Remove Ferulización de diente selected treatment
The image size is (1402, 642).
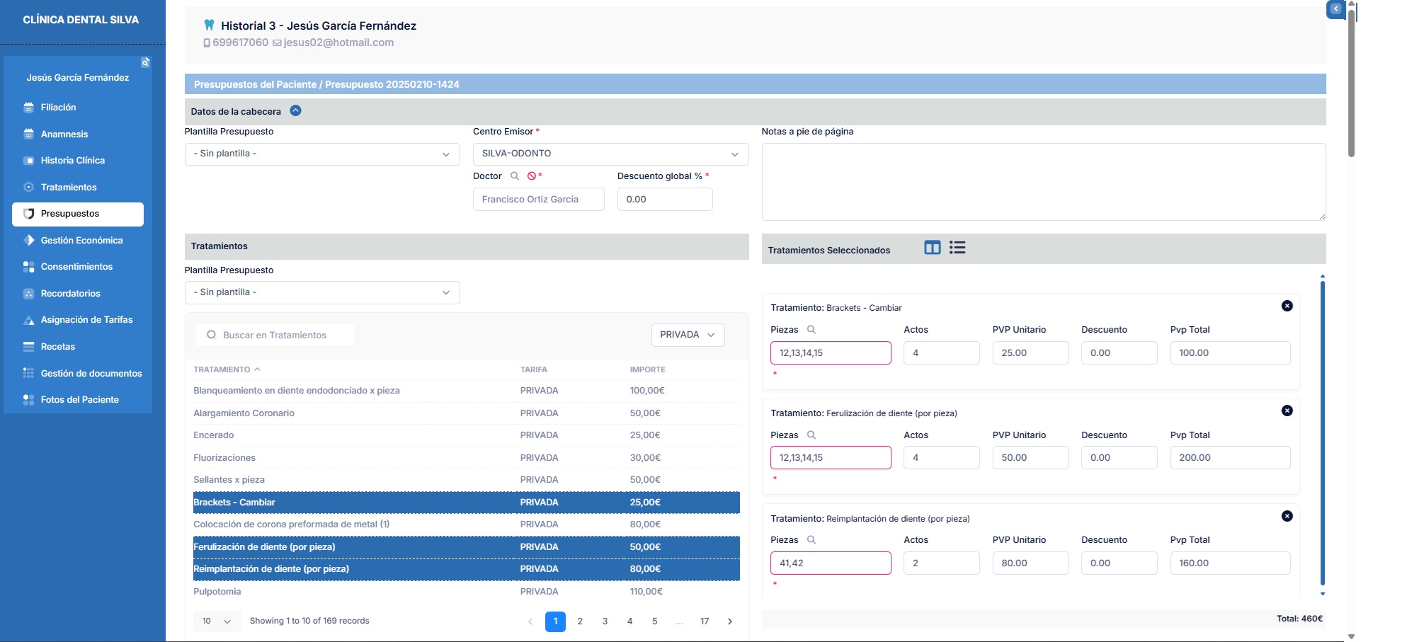1287,411
